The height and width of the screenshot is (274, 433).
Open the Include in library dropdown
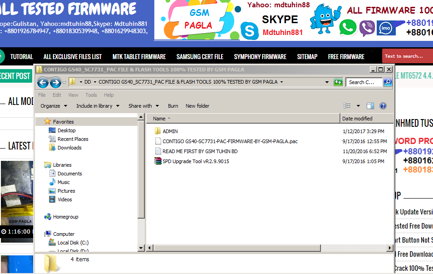[98, 106]
